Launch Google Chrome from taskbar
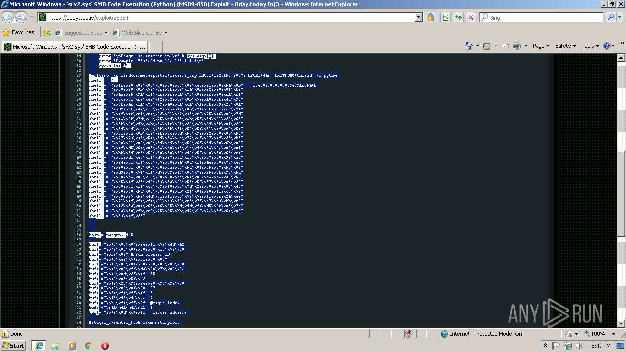This screenshot has height=352, width=626. click(88, 346)
